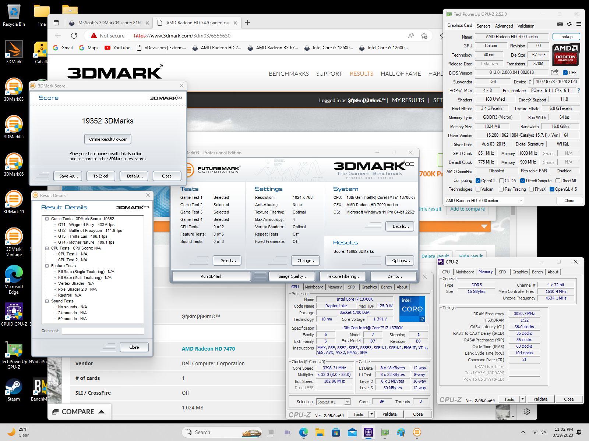
Task: Click the Run 3DMark button
Action: [211, 276]
